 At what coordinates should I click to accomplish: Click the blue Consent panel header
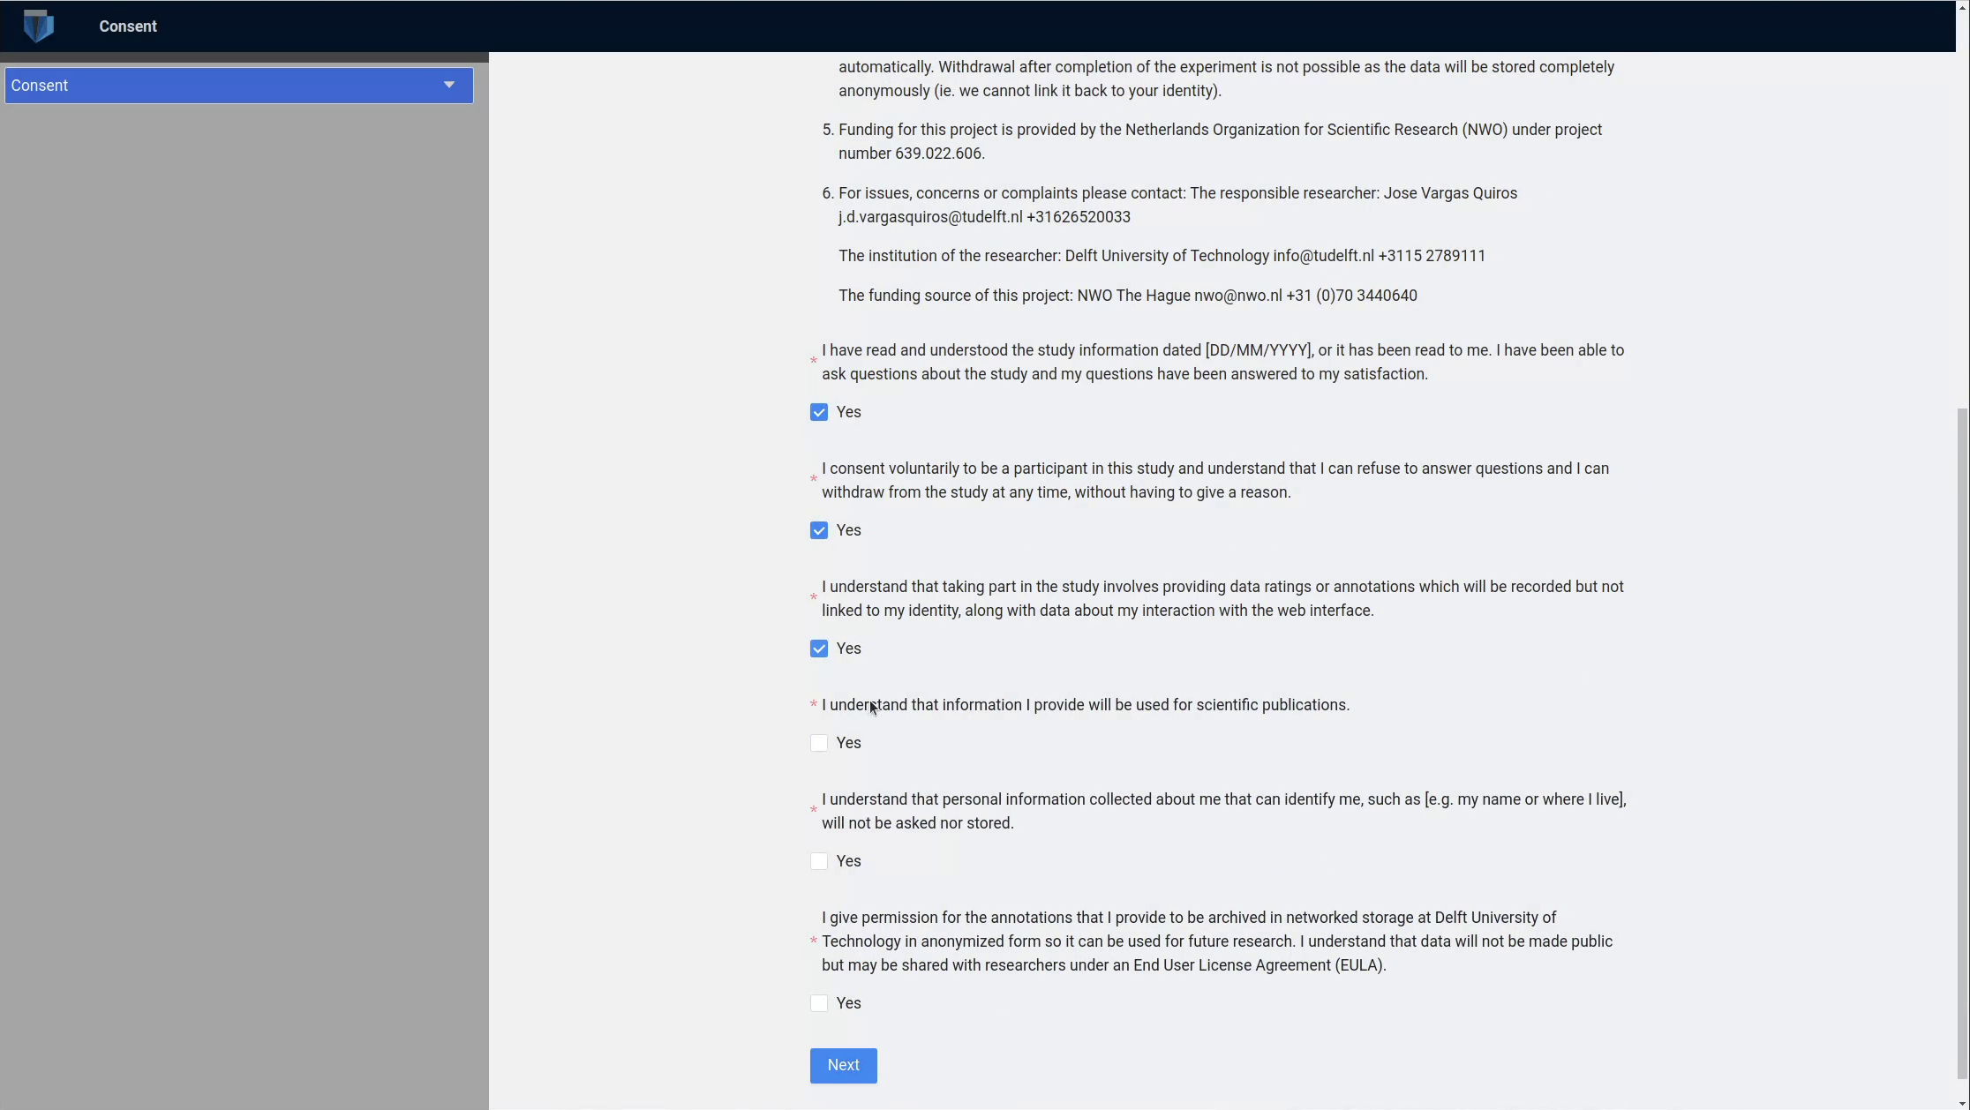pos(239,86)
